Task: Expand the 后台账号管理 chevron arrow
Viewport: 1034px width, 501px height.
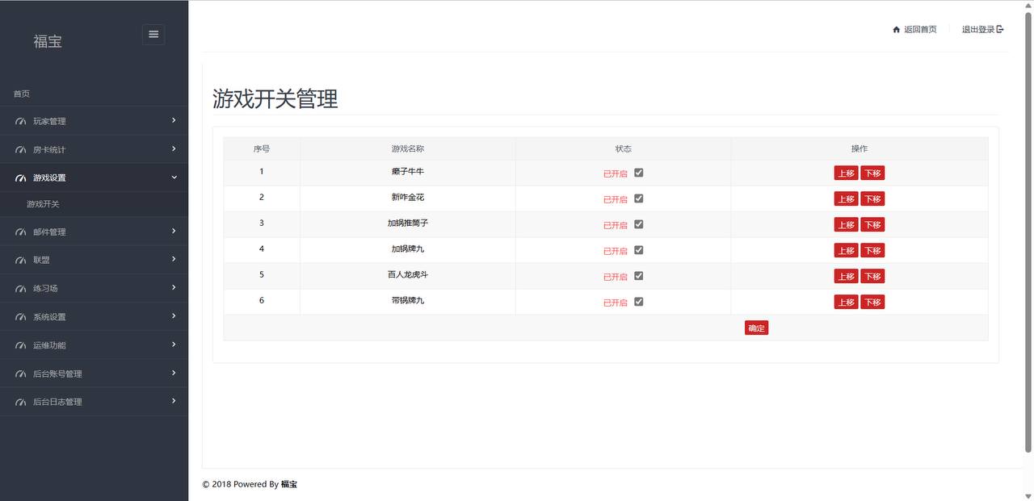Action: pyautogui.click(x=174, y=373)
